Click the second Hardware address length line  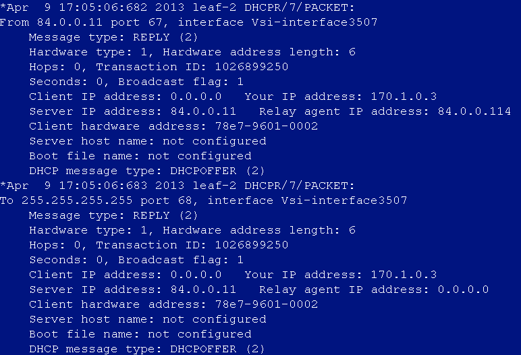192,230
